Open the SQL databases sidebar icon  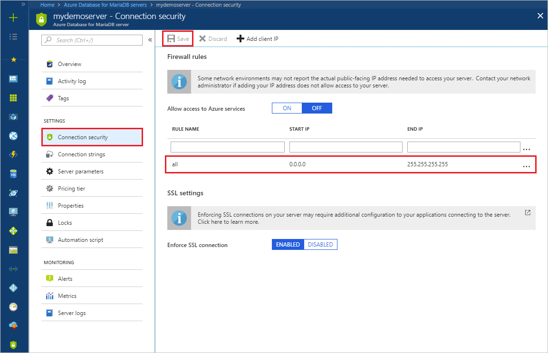click(13, 174)
